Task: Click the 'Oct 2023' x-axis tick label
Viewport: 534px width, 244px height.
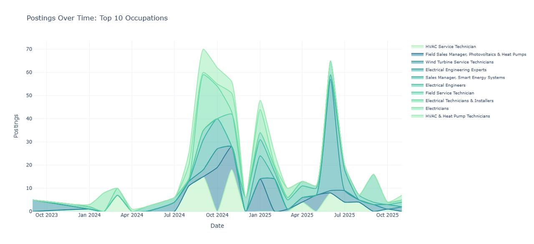Action: point(46,215)
